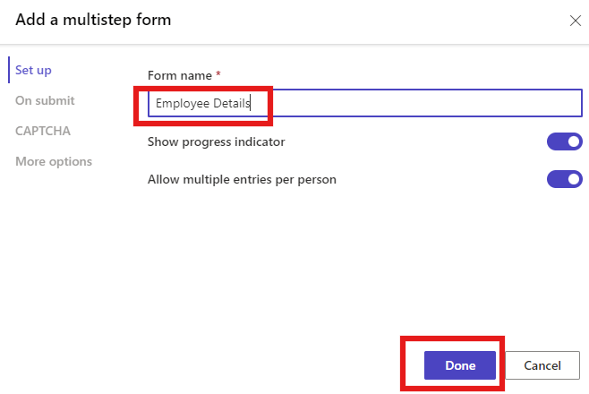
Task: Select the More options tab
Action: (x=54, y=161)
